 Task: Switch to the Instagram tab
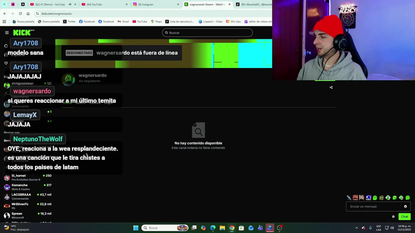156,5
